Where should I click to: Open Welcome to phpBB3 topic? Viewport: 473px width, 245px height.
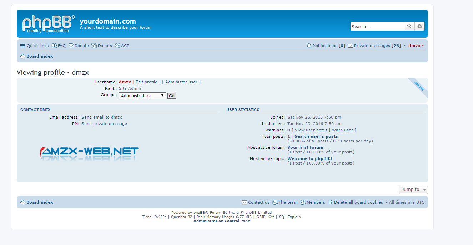[x=310, y=158]
